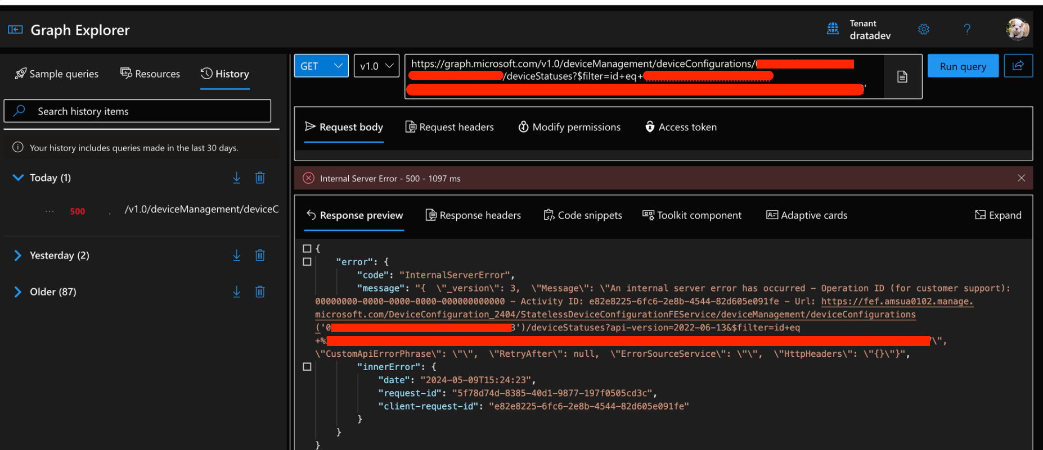Export Today's history with download icon

237,178
